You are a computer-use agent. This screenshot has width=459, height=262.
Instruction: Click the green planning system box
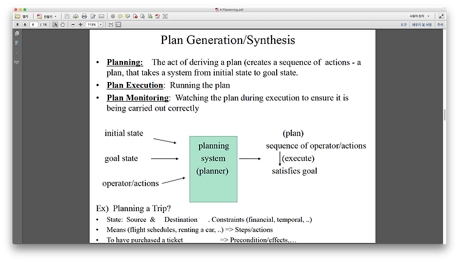click(x=214, y=169)
